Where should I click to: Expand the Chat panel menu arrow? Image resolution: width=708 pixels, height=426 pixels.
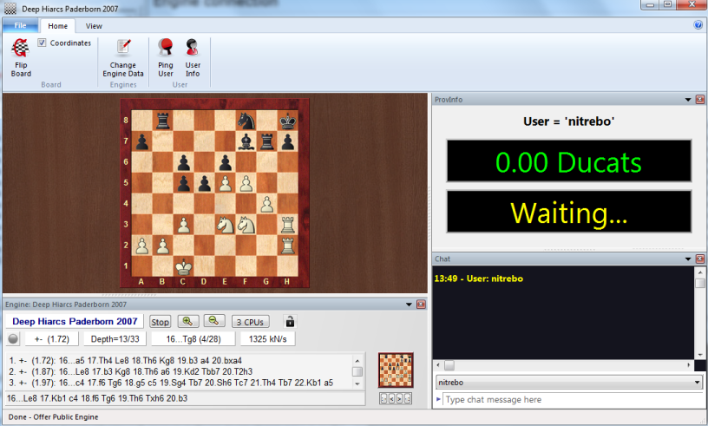coord(687,259)
